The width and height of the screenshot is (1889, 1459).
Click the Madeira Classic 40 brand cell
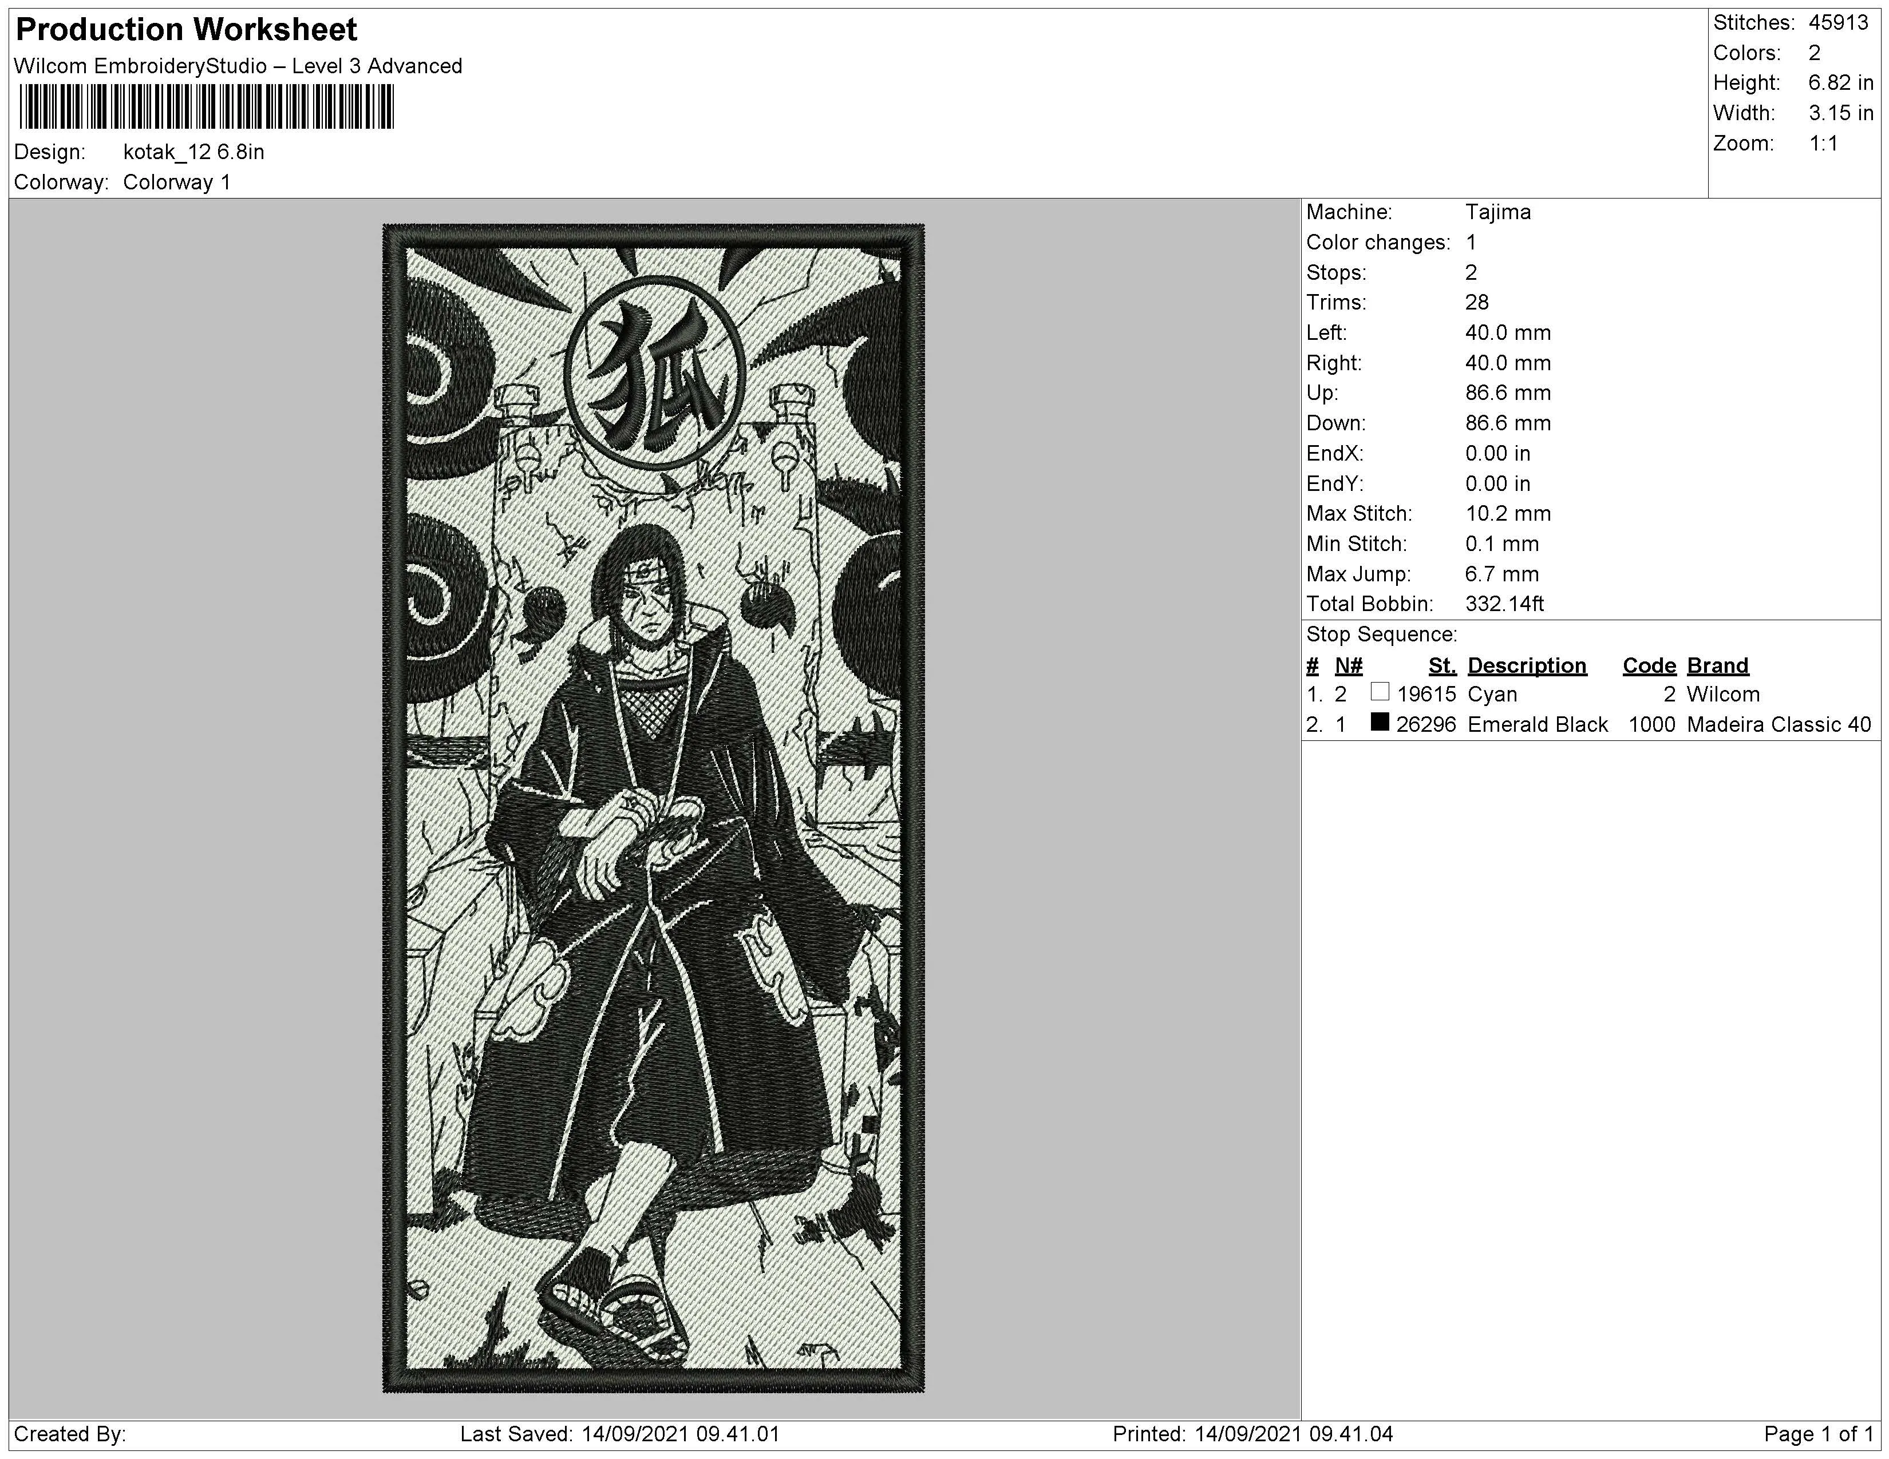1779,725
